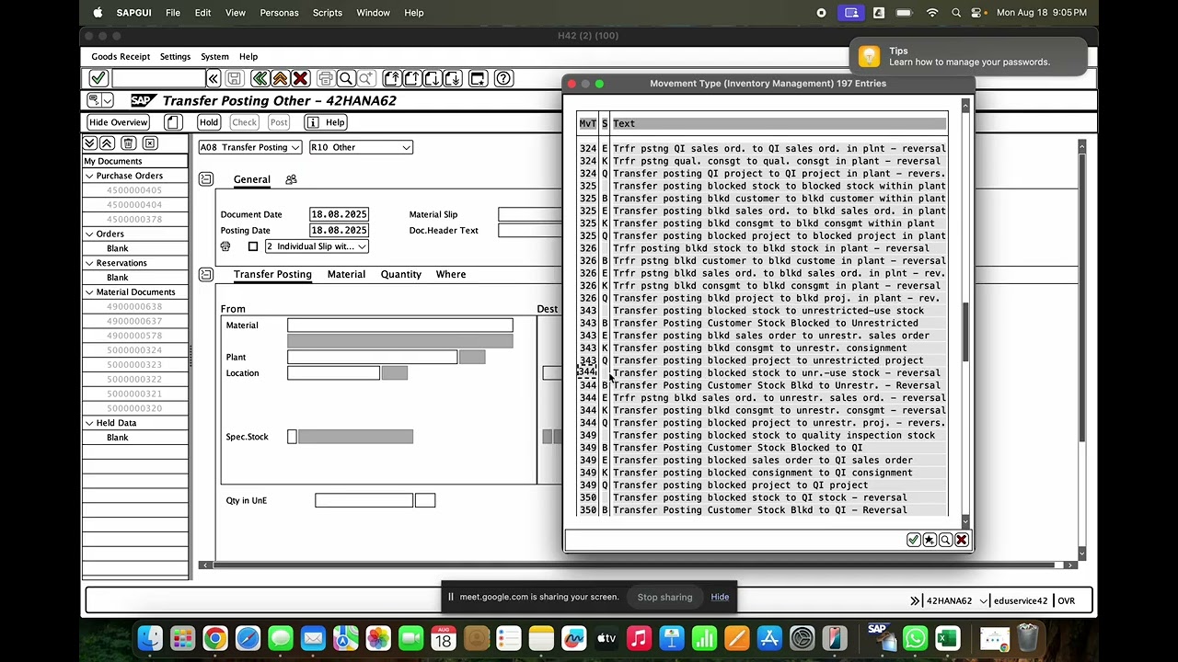Image resolution: width=1178 pixels, height=662 pixels.
Task: Open the Scripts menu in macOS menu bar
Action: pos(327,13)
